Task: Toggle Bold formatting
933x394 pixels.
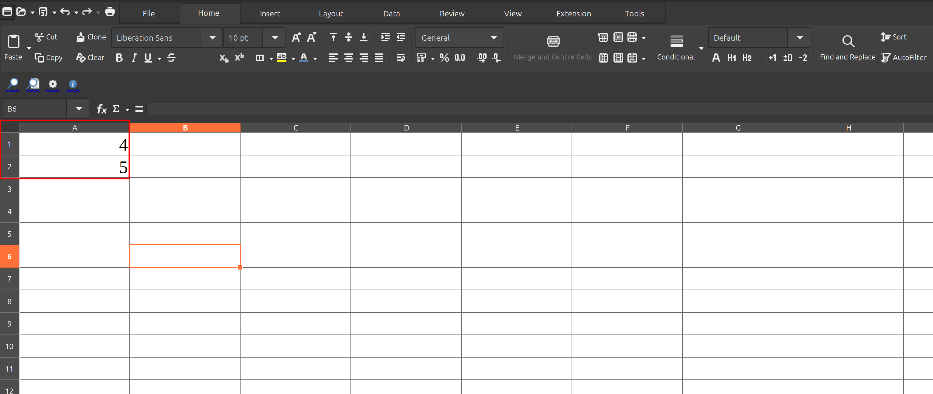Action: click(x=119, y=58)
